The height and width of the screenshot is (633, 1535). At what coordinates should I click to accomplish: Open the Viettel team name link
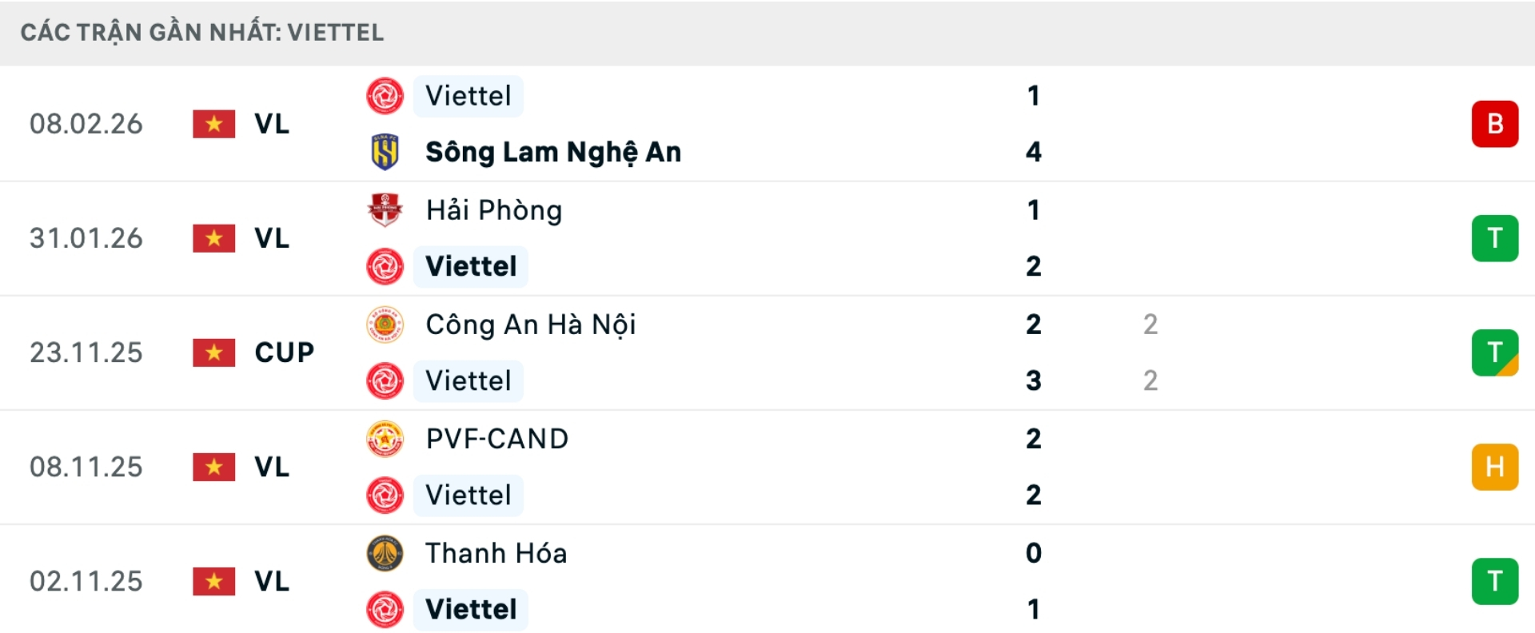(468, 96)
